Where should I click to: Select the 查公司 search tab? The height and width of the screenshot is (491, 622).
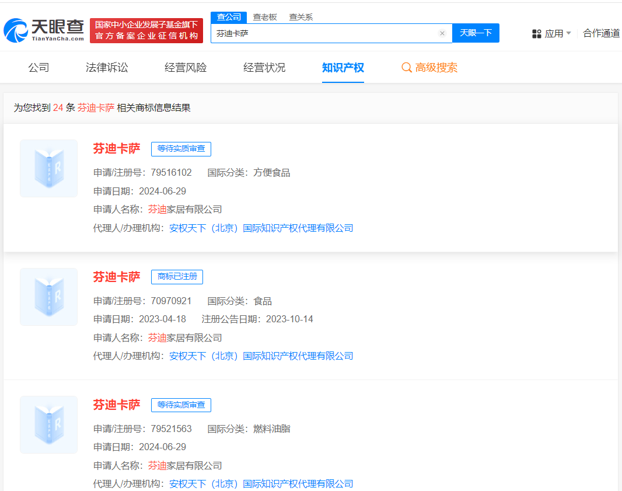pos(229,17)
